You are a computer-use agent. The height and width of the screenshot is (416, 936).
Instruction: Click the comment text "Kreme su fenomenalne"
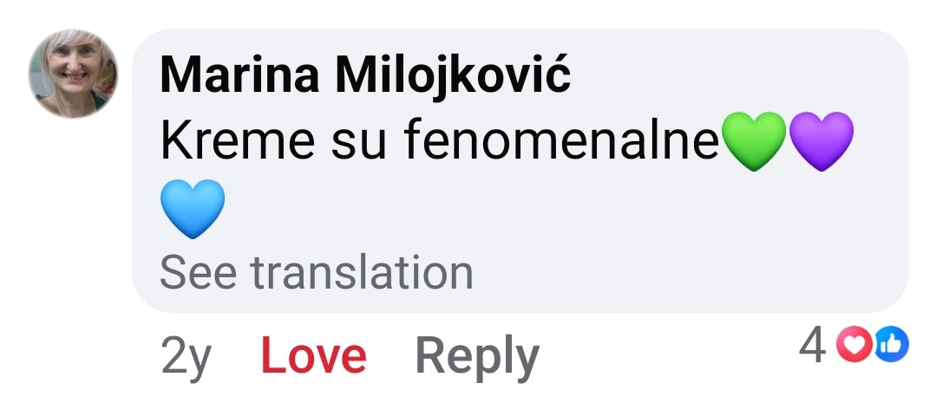pos(440,142)
